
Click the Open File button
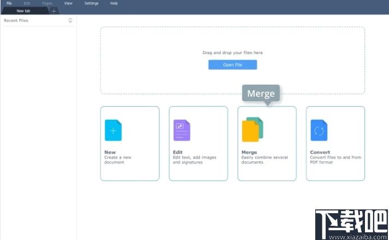coord(232,65)
